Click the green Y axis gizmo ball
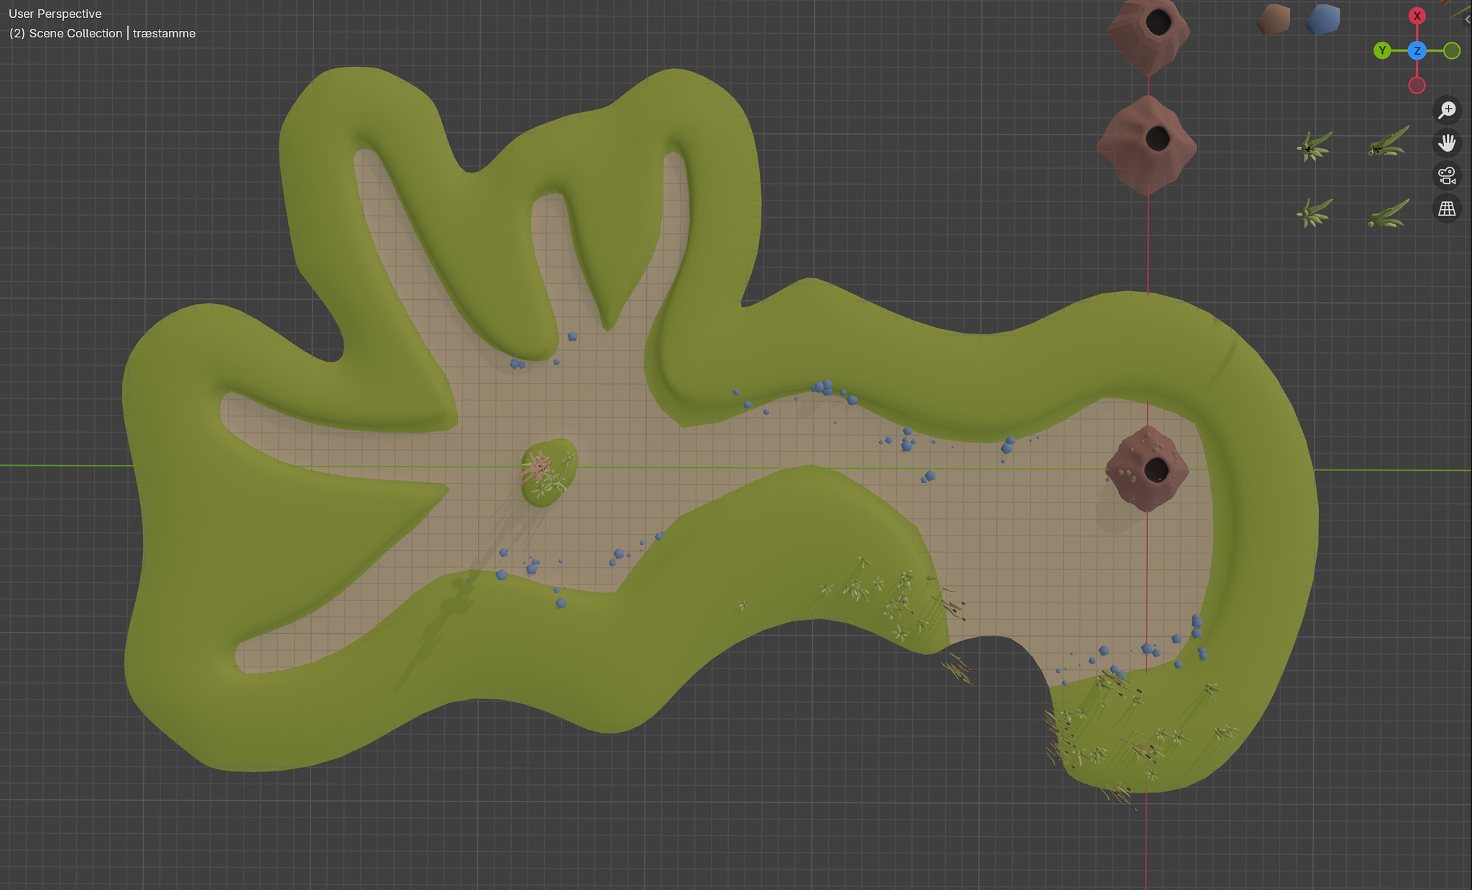This screenshot has height=890, width=1472. click(x=1381, y=50)
